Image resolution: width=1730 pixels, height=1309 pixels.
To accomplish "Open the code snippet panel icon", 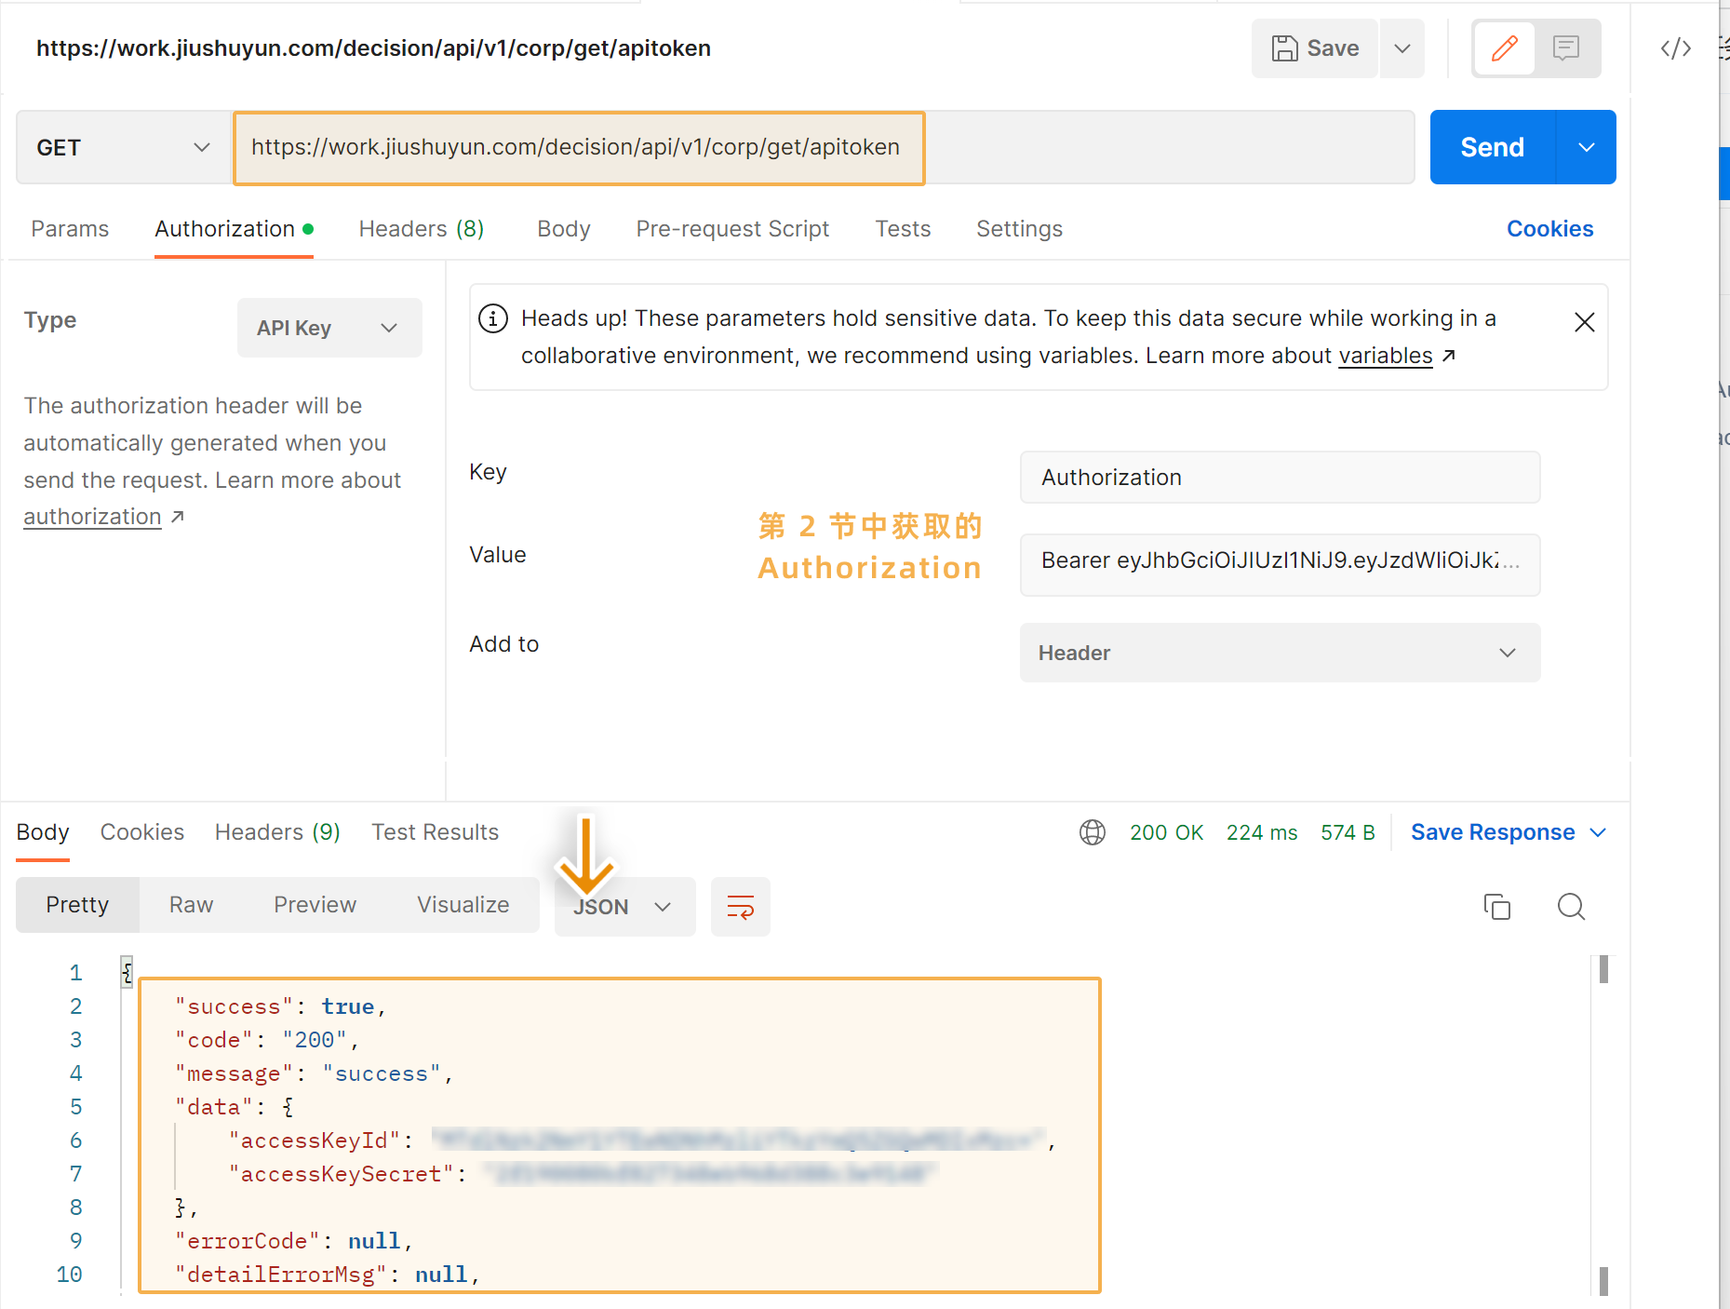I will 1675,48.
